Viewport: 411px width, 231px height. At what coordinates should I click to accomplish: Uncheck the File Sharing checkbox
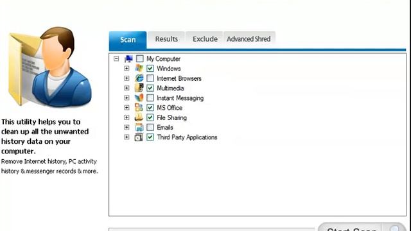(150, 117)
